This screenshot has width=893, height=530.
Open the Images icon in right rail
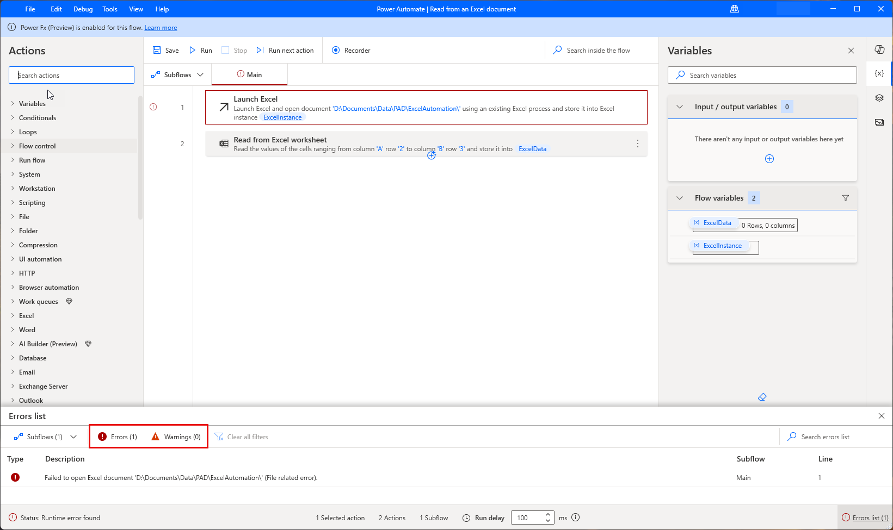(879, 122)
